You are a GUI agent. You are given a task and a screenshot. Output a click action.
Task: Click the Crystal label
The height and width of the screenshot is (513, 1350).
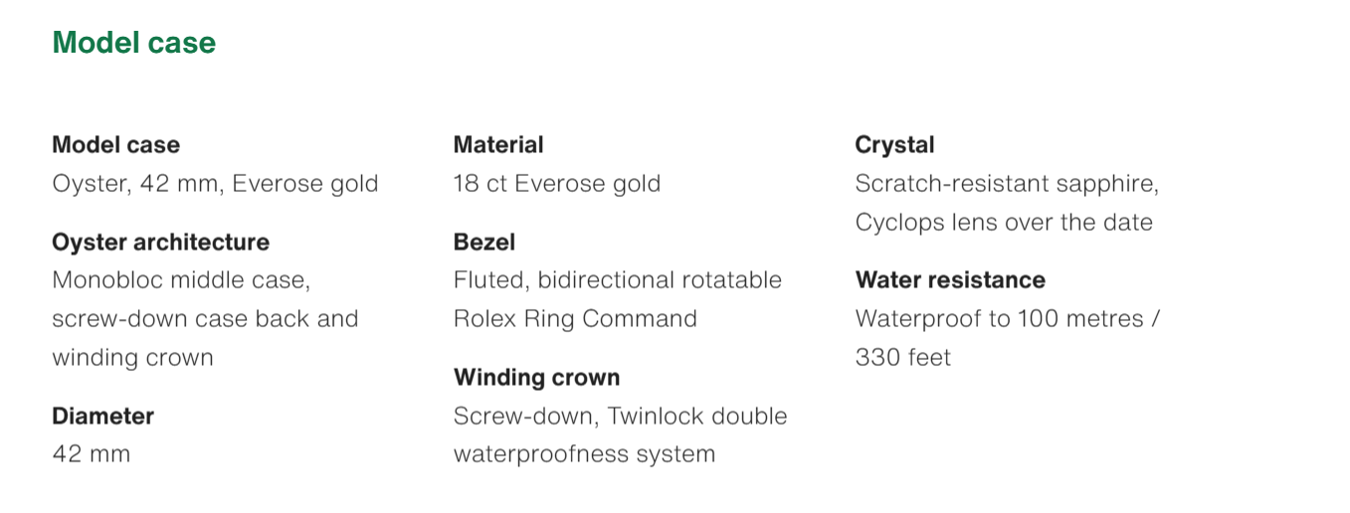click(x=894, y=145)
